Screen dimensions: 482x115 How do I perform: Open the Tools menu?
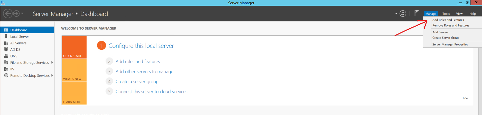click(x=446, y=14)
